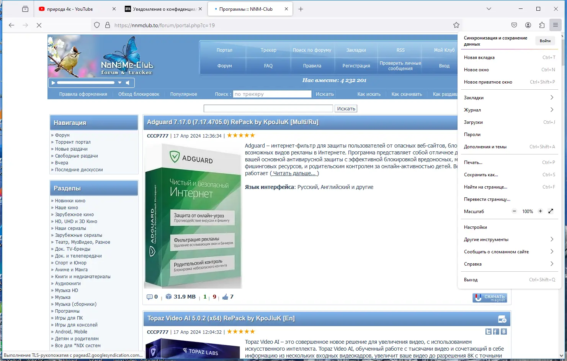
Task: Stop loading the page
Action: coord(39,25)
